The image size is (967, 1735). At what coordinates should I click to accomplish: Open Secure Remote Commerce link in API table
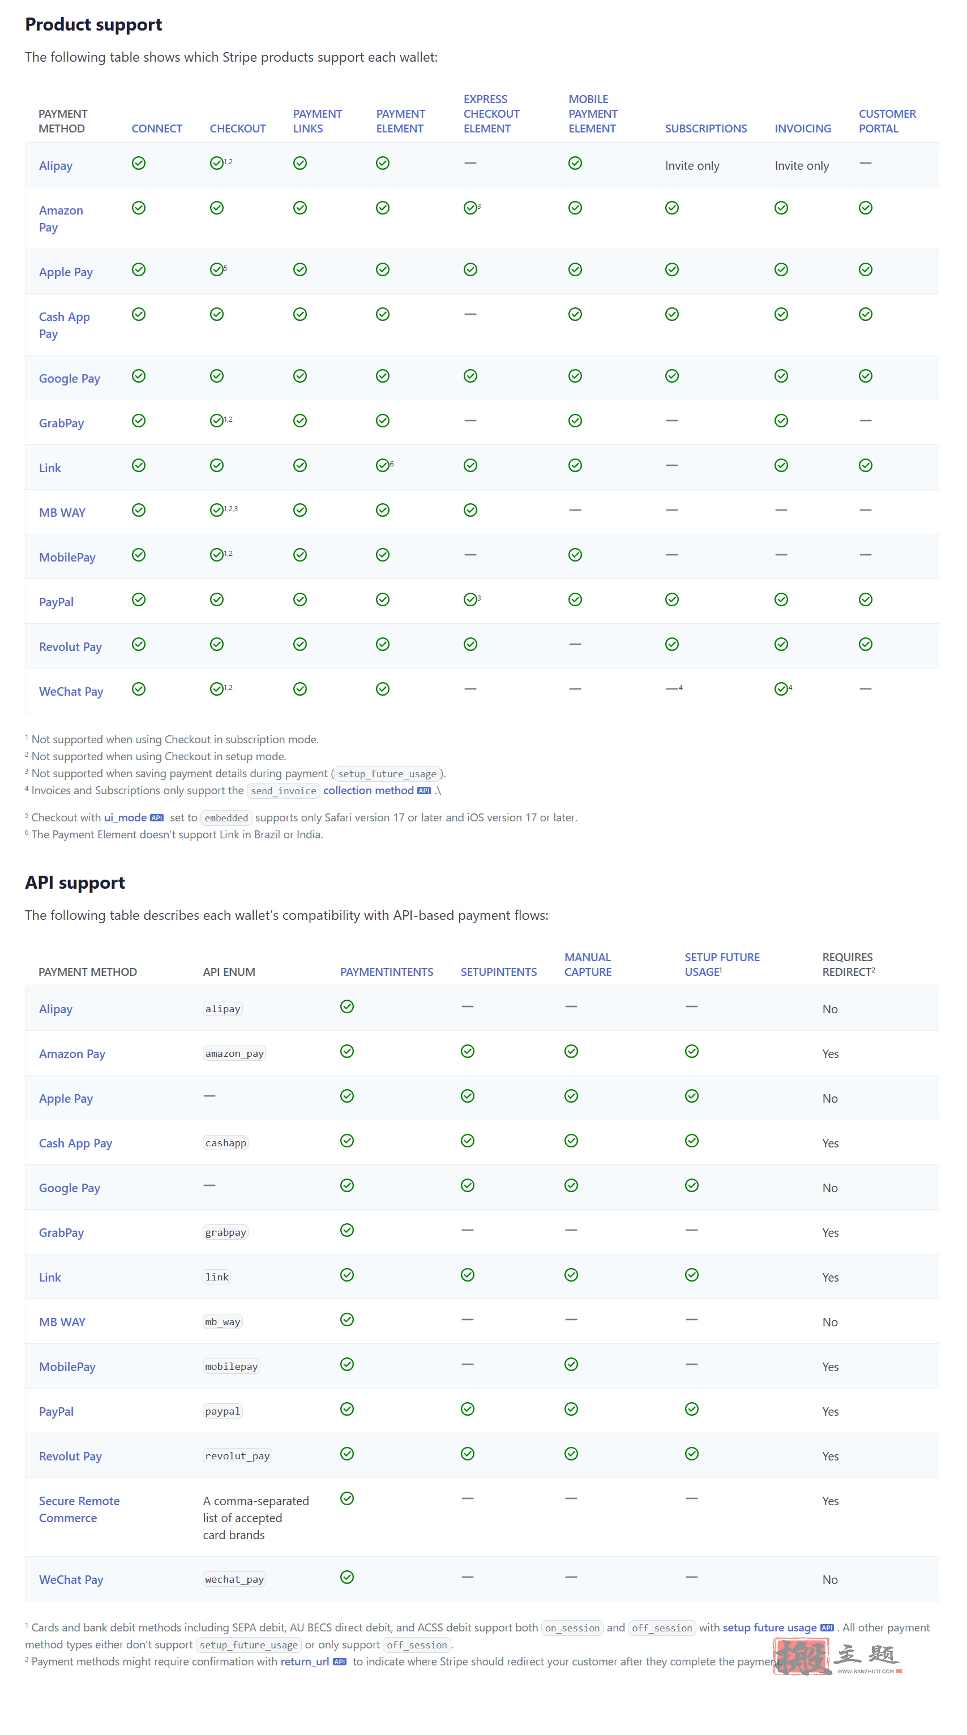coord(79,1509)
